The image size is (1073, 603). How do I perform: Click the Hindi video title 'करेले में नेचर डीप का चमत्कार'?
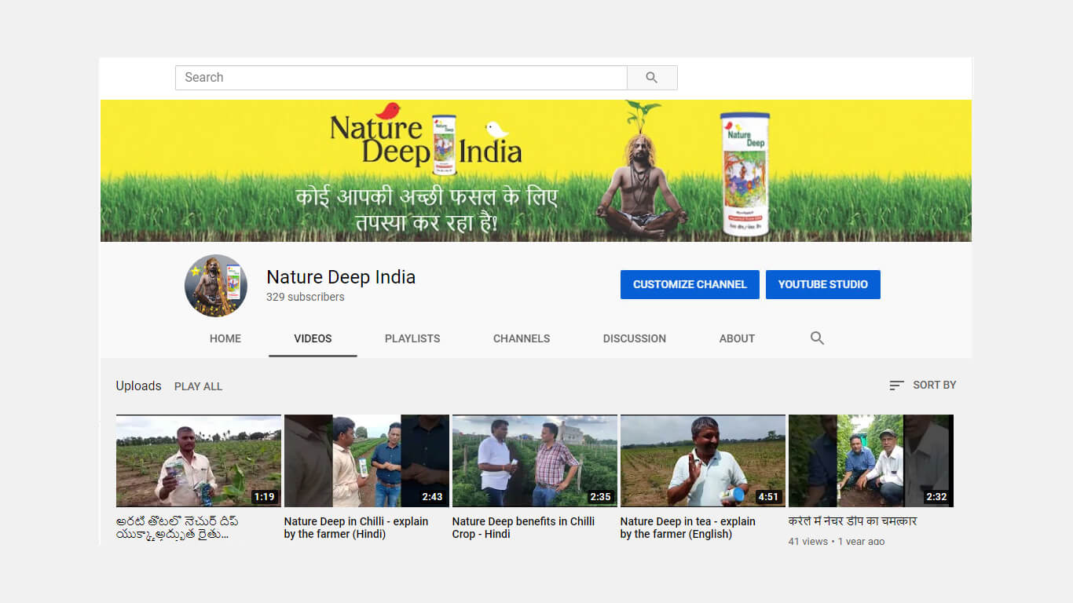coord(852,521)
